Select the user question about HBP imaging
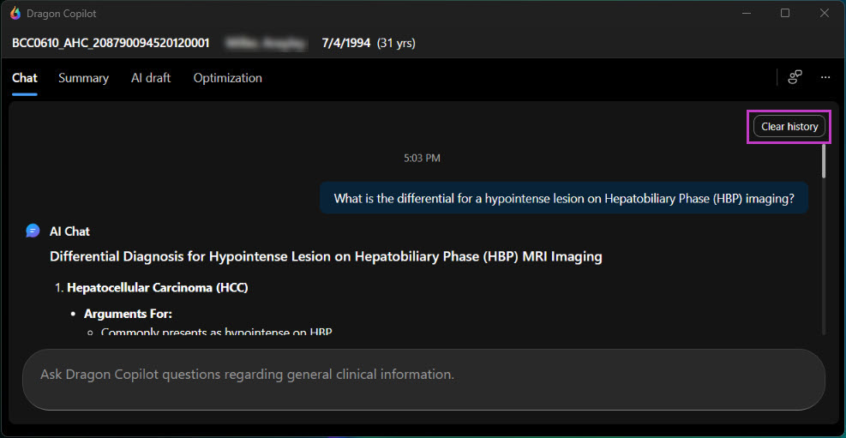This screenshot has width=846, height=438. [564, 198]
